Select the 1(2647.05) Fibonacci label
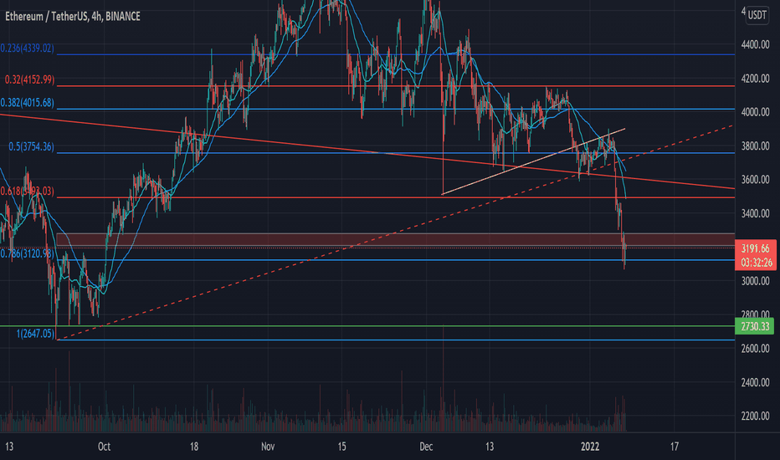 pyautogui.click(x=35, y=334)
